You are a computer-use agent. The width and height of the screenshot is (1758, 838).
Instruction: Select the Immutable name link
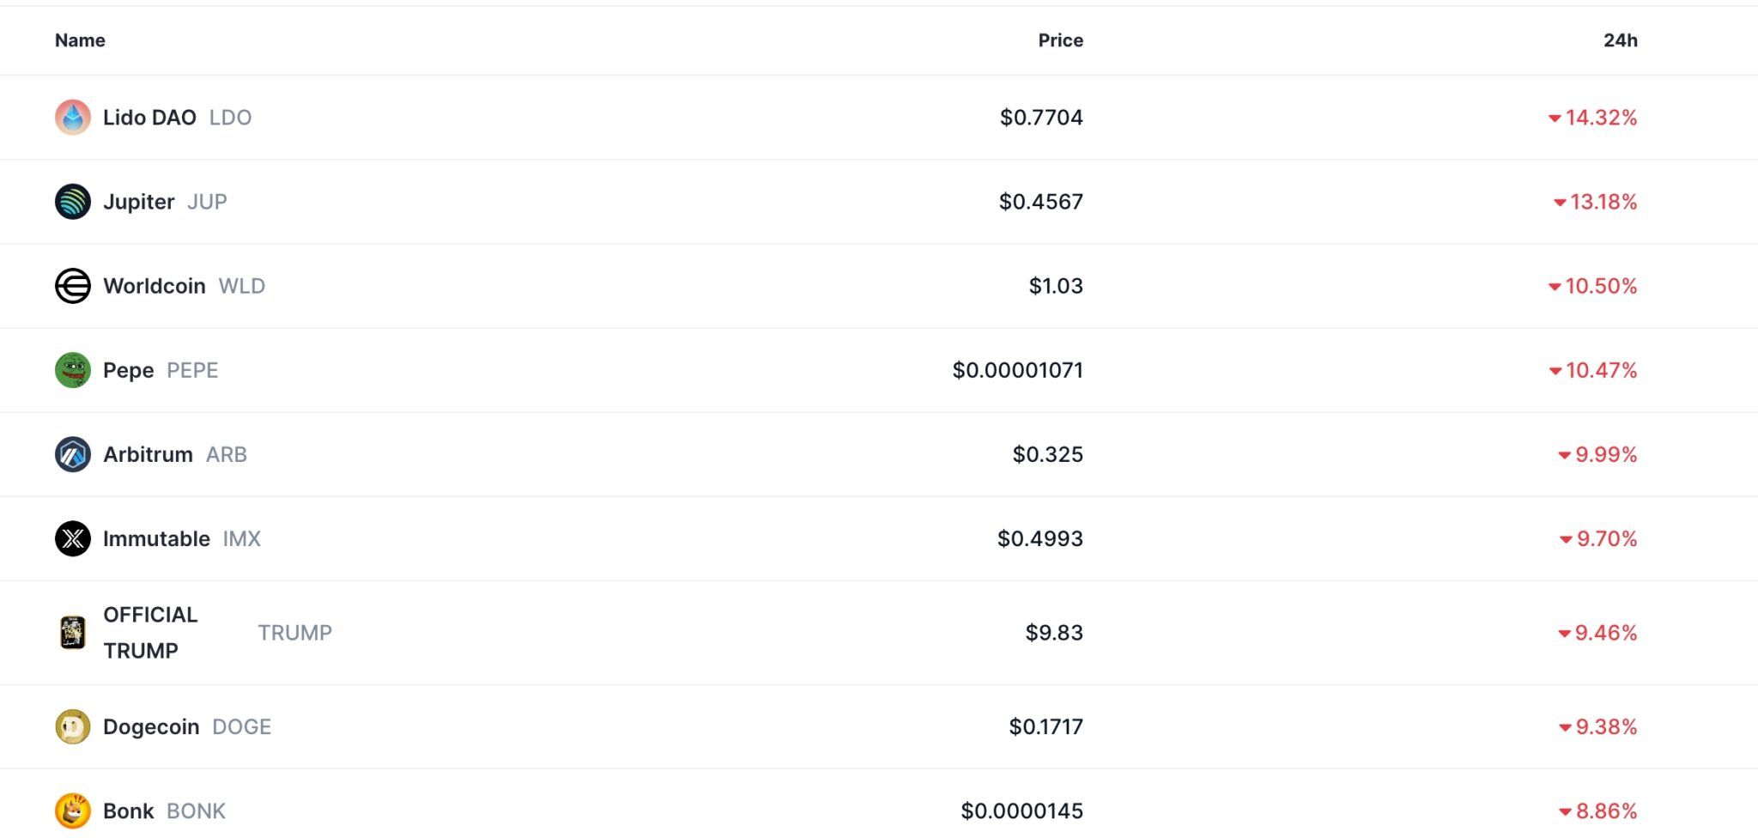pyautogui.click(x=156, y=538)
